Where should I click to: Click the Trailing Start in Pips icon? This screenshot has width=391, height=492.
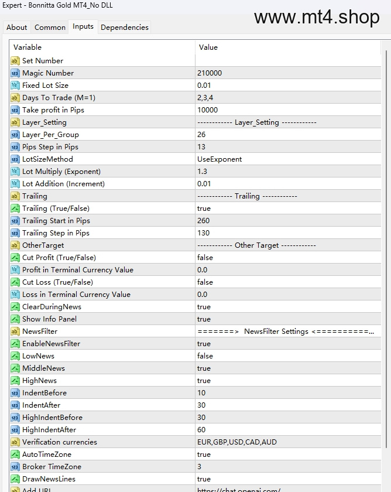[15, 221]
